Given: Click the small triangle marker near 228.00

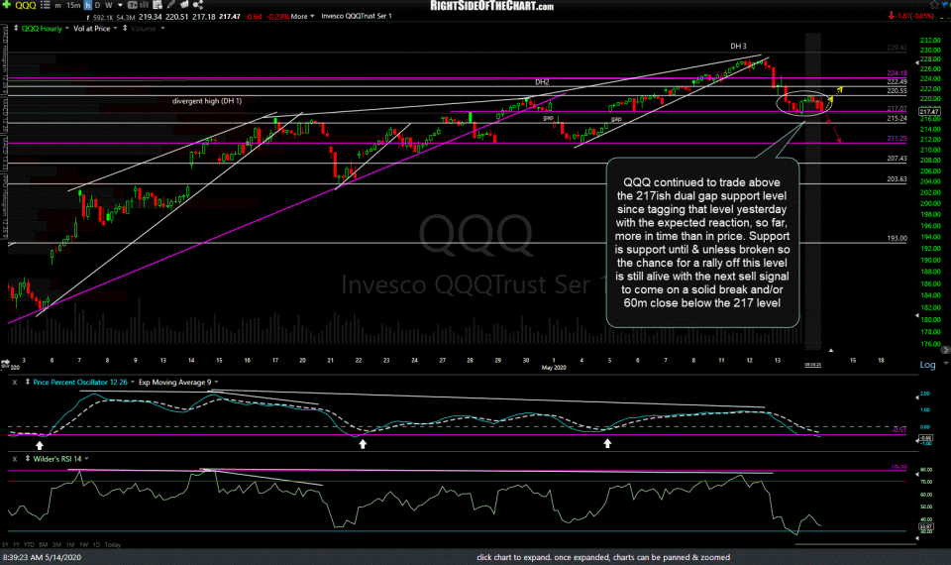Looking at the screenshot, I should click(x=917, y=62).
